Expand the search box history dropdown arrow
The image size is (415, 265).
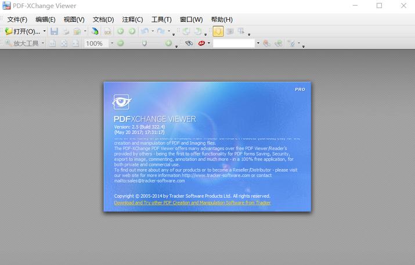pos(258,43)
